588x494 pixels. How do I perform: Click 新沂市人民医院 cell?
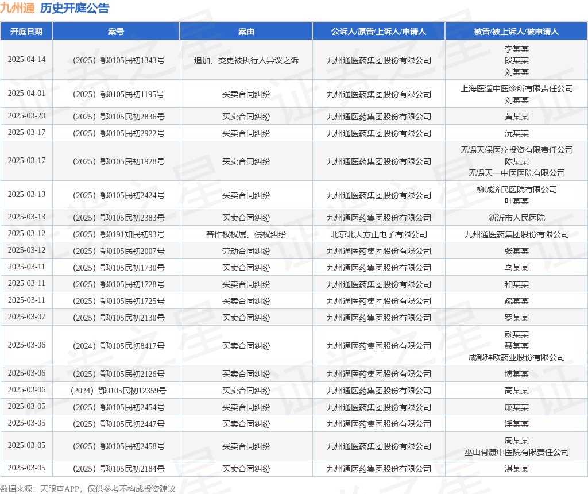tap(517, 218)
